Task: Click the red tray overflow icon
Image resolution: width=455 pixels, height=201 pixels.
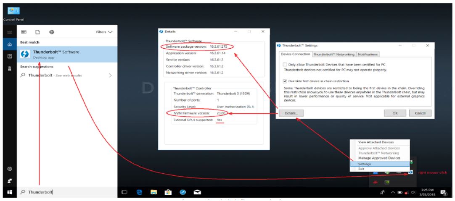Action: pyautogui.click(x=375, y=182)
